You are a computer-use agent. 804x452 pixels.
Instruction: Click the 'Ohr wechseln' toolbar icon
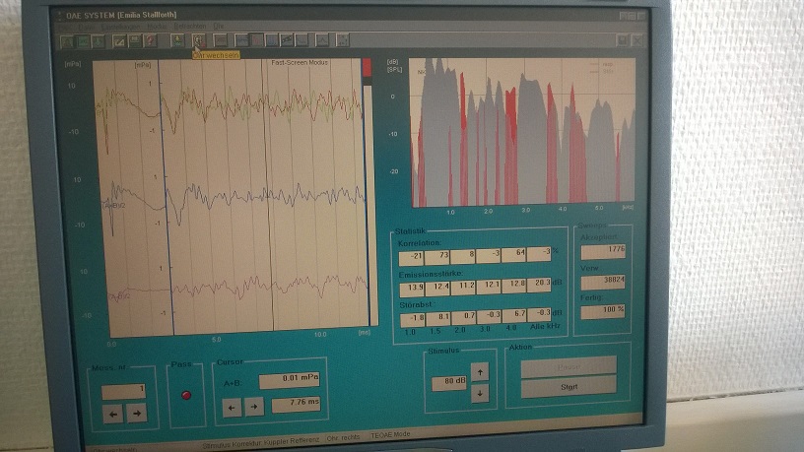[197, 40]
